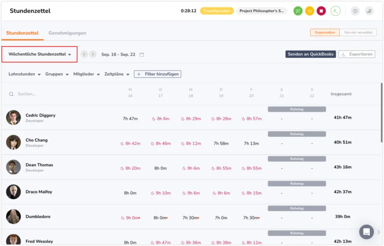Image resolution: width=384 pixels, height=246 pixels.
Task: Click the Dumbledore name
Action: pos(38,216)
